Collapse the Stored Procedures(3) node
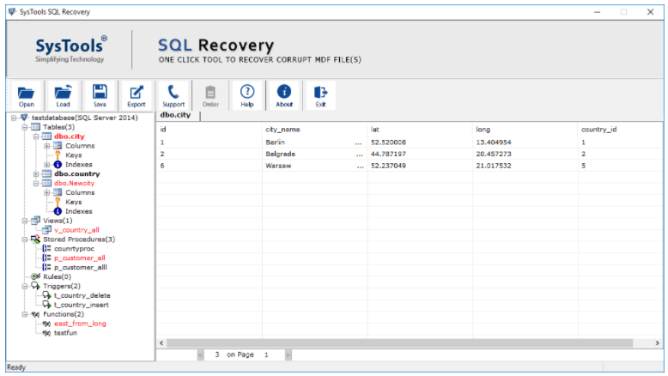Screen dimensions: 668x376 point(25,240)
